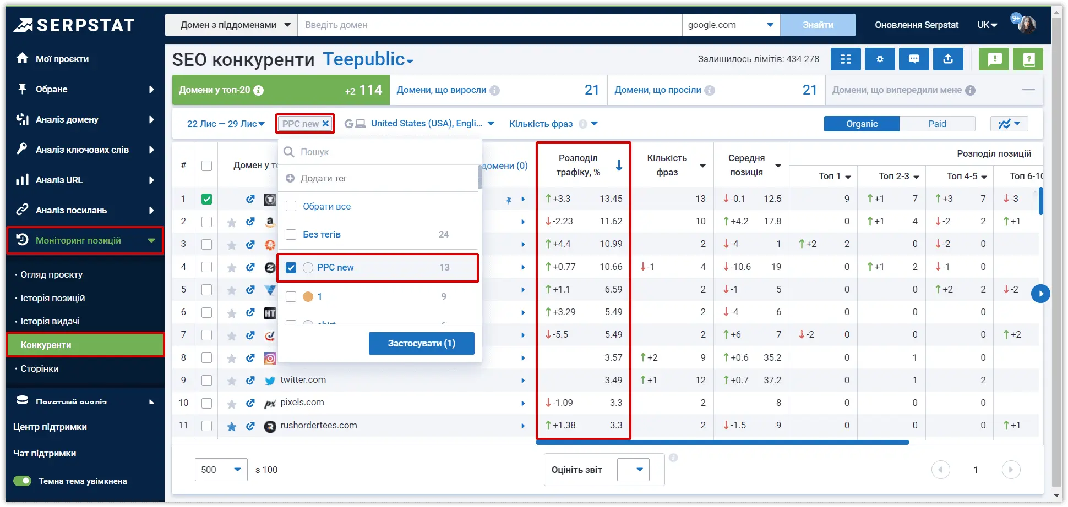Image resolution: width=1068 pixels, height=507 pixels.
Task: Open the Teepublic project dropdown
Action: point(368,59)
